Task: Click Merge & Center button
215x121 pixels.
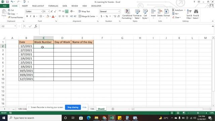Action: click(x=87, y=16)
